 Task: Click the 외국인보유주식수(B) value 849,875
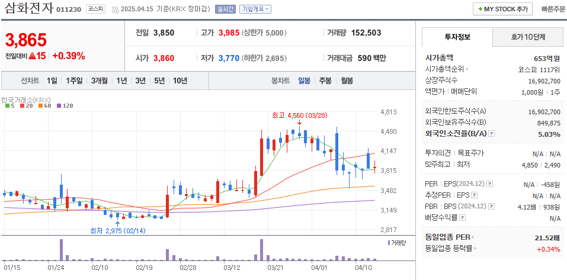[549, 123]
